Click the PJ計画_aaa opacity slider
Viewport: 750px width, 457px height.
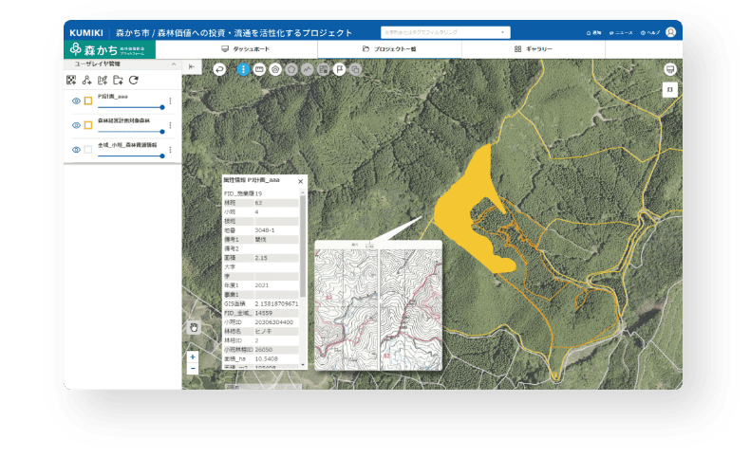(x=131, y=107)
